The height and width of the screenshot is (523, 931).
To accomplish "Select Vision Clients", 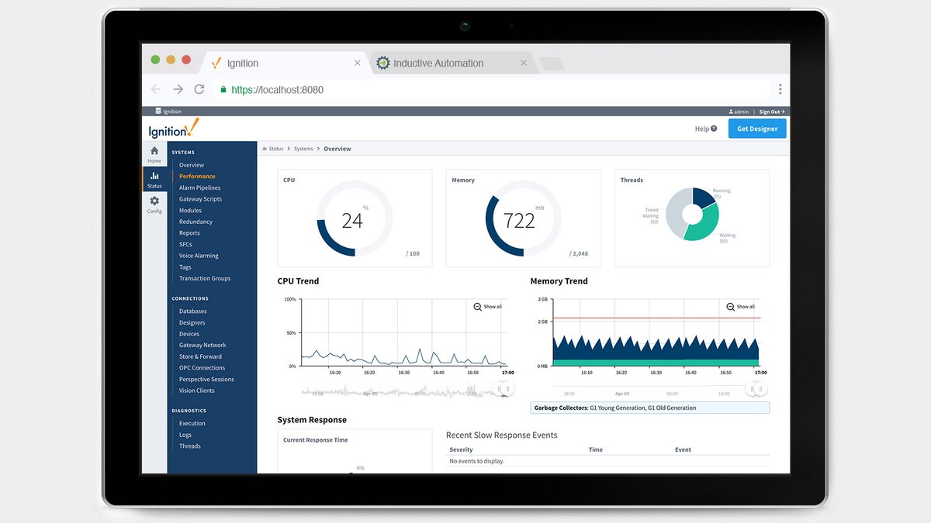I will 197,391.
